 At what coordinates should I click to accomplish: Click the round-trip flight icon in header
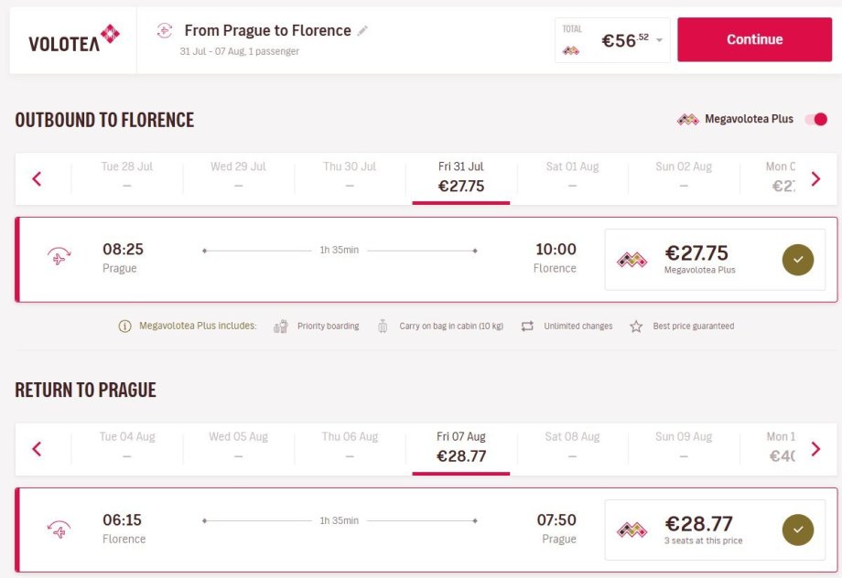(x=165, y=31)
